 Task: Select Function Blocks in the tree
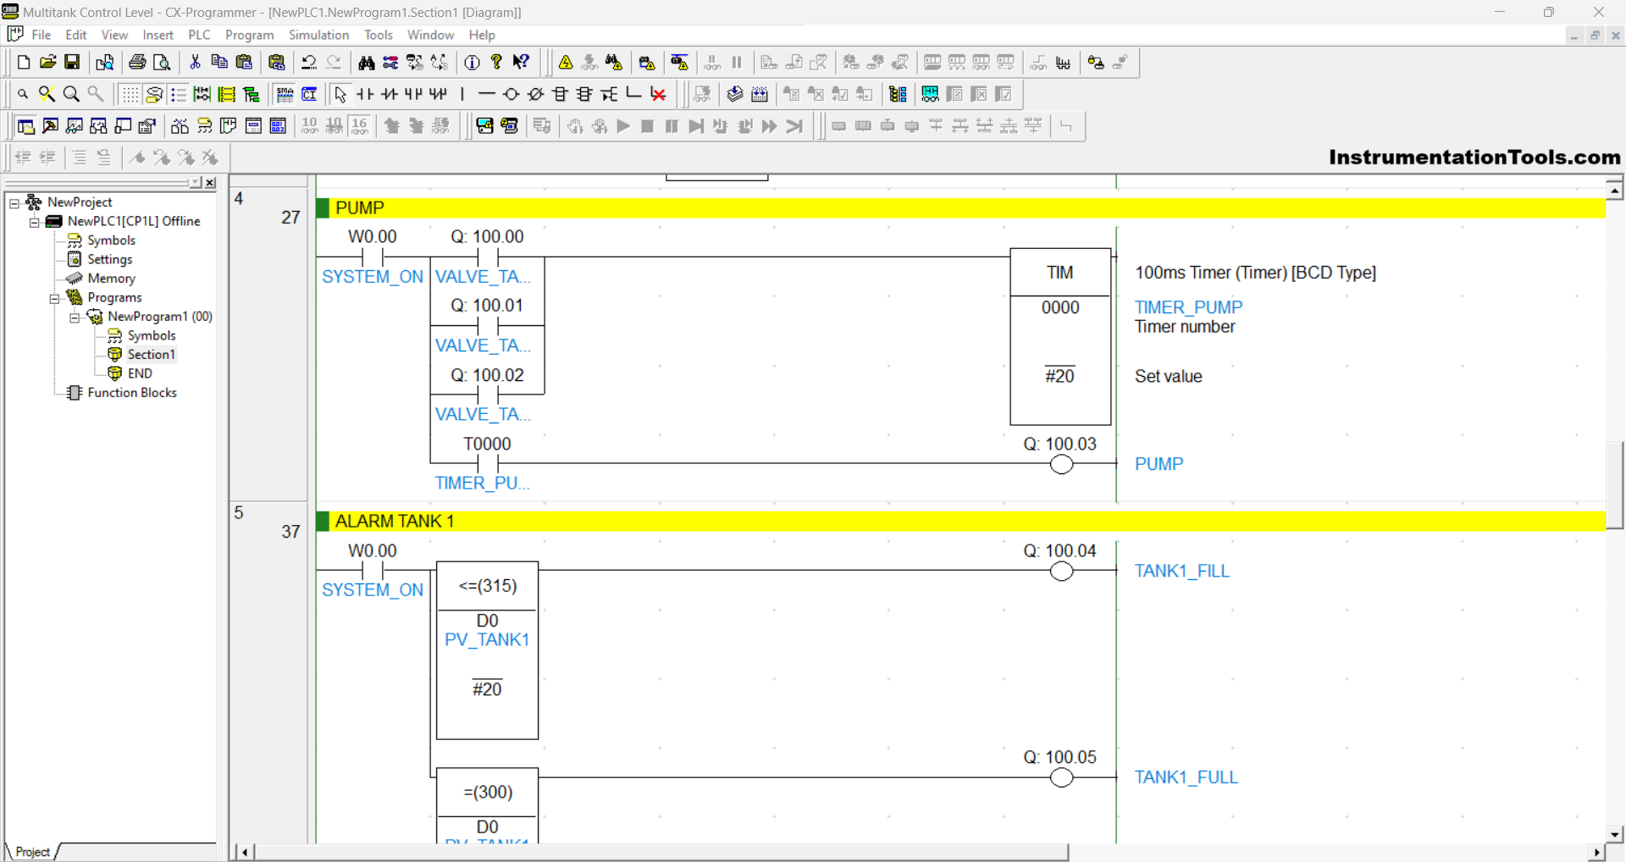click(132, 392)
